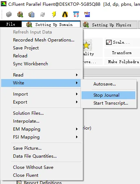Click the yellow Ansys logo icon
Screen dimensions: 140x184
pos(65,14)
